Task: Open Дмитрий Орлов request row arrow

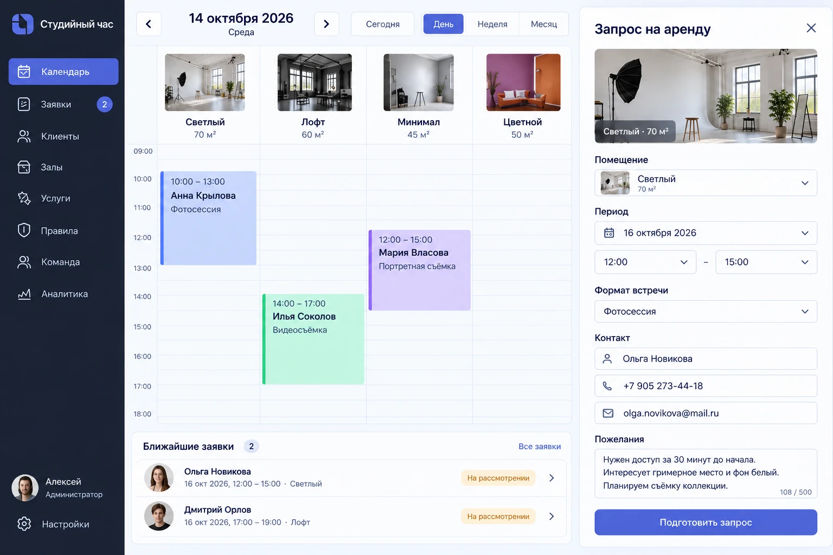Action: pyautogui.click(x=552, y=517)
